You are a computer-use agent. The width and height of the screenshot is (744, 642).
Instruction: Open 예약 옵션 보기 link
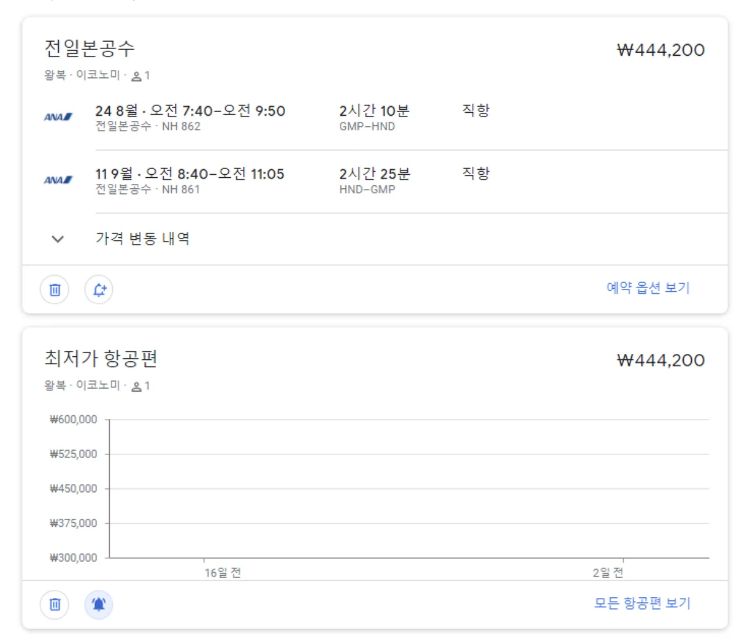coord(648,288)
